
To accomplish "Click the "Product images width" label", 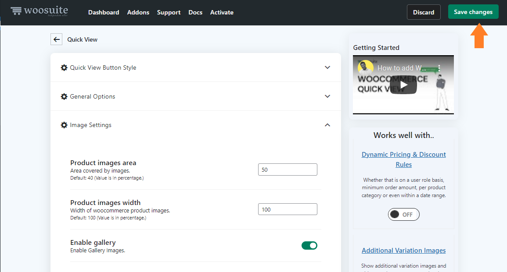I will tap(105, 203).
